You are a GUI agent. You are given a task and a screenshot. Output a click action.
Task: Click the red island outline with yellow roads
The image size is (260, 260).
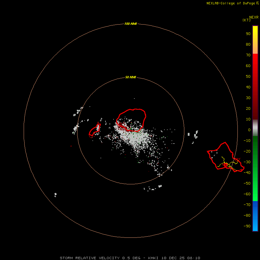226,157
